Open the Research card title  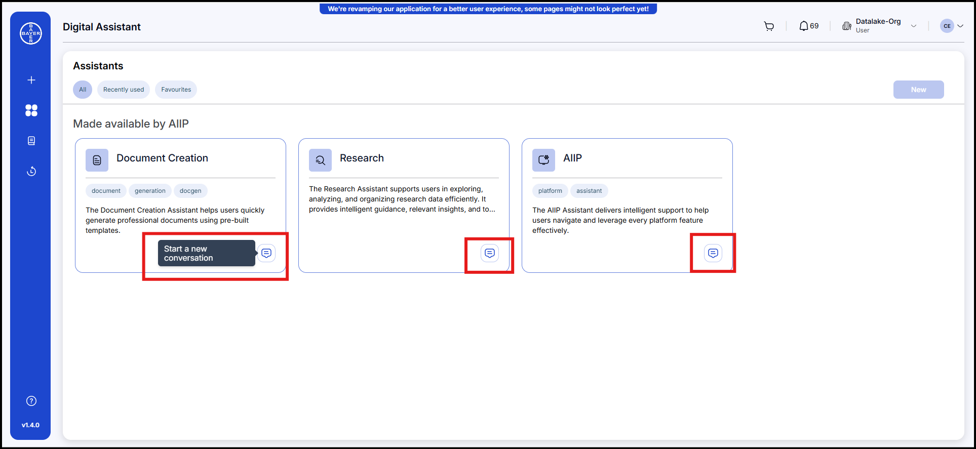click(x=362, y=158)
